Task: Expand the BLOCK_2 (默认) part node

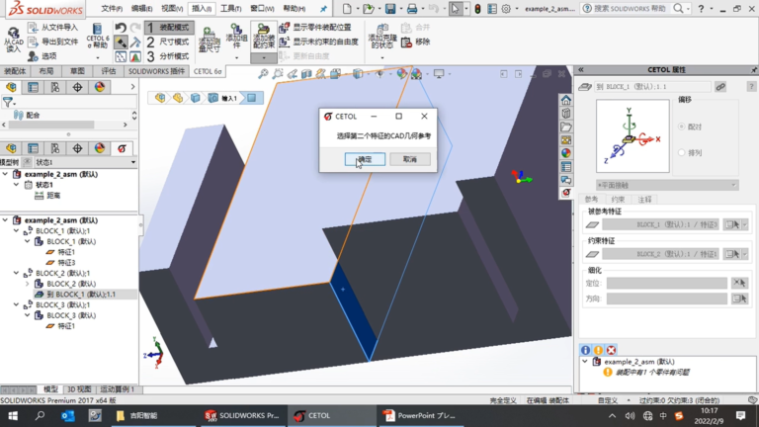Action: pos(27,284)
